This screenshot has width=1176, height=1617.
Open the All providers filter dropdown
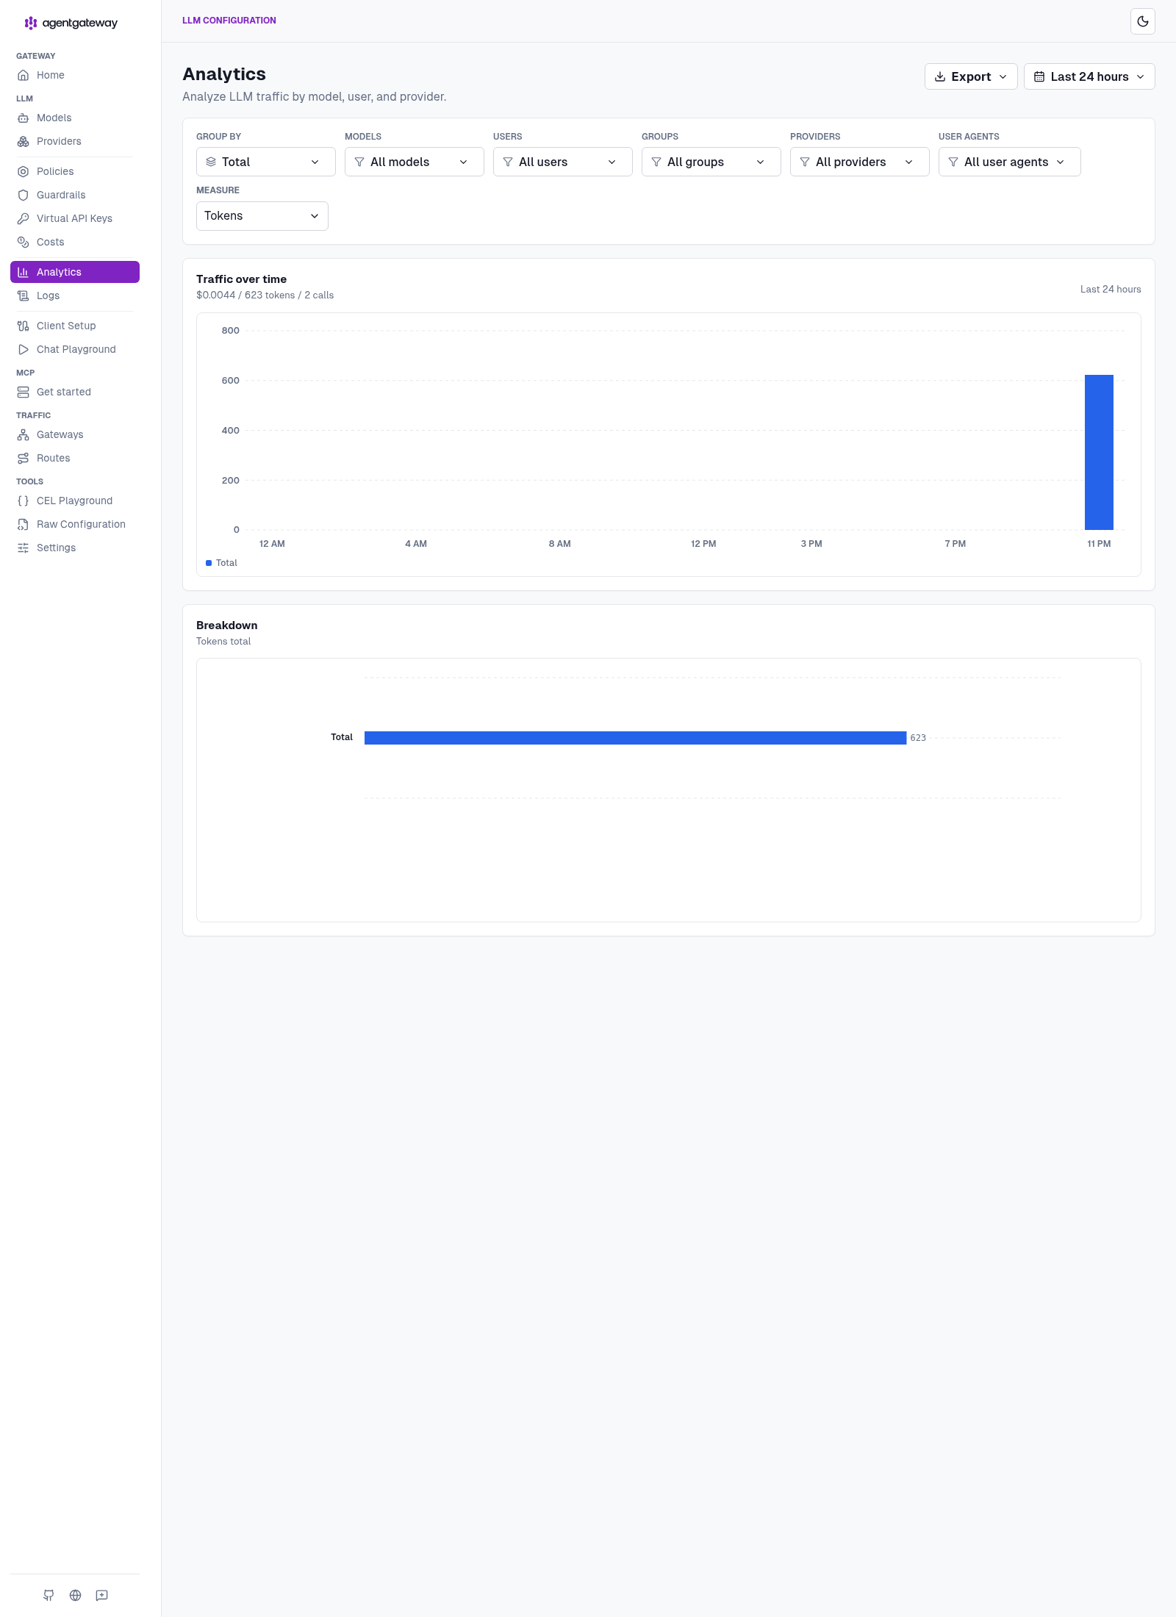point(860,162)
